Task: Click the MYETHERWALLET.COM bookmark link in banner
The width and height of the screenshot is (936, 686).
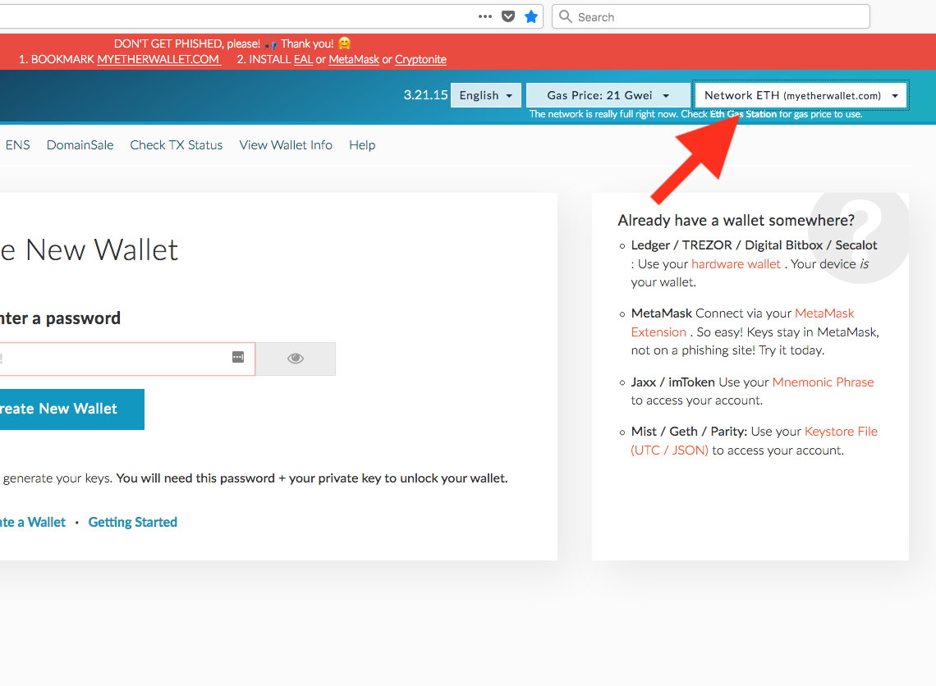Action: coord(158,59)
